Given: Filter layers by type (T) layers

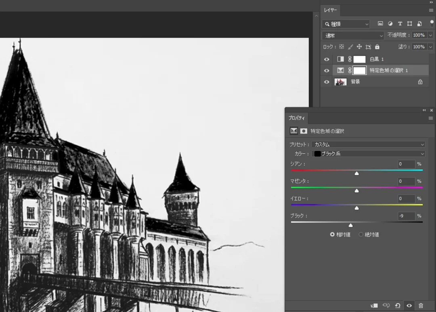Looking at the screenshot, I should point(400,24).
